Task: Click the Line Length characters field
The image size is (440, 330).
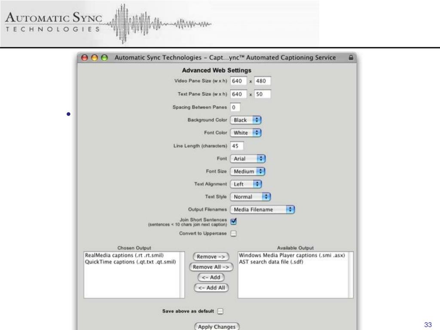Action: [x=237, y=146]
